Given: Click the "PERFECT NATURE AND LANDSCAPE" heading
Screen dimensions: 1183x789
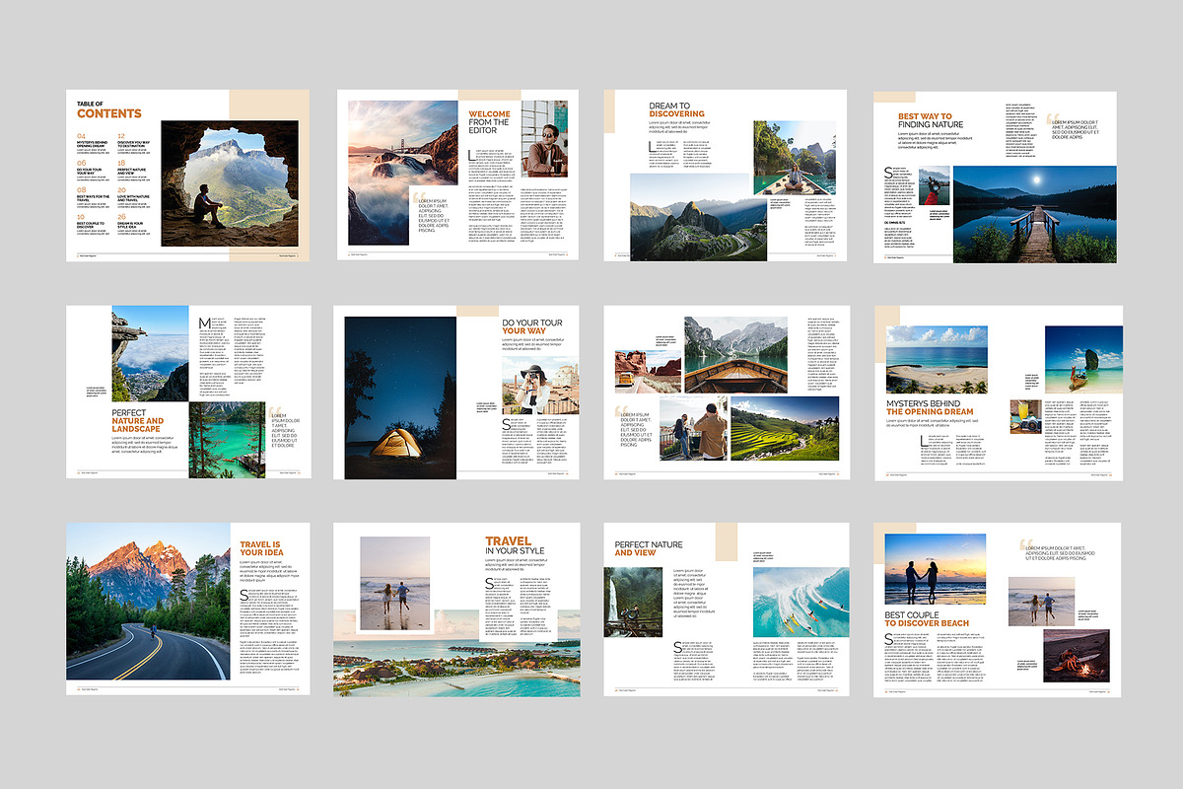Looking at the screenshot, I should [x=138, y=421].
